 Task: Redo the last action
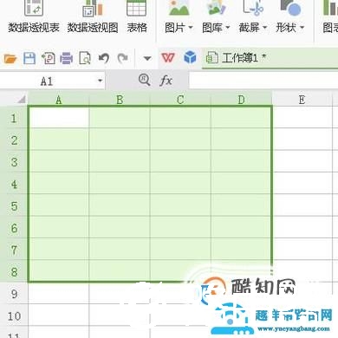(x=122, y=58)
